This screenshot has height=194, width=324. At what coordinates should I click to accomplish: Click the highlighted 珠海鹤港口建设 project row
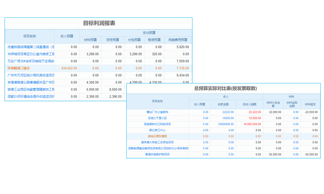click(x=19, y=68)
